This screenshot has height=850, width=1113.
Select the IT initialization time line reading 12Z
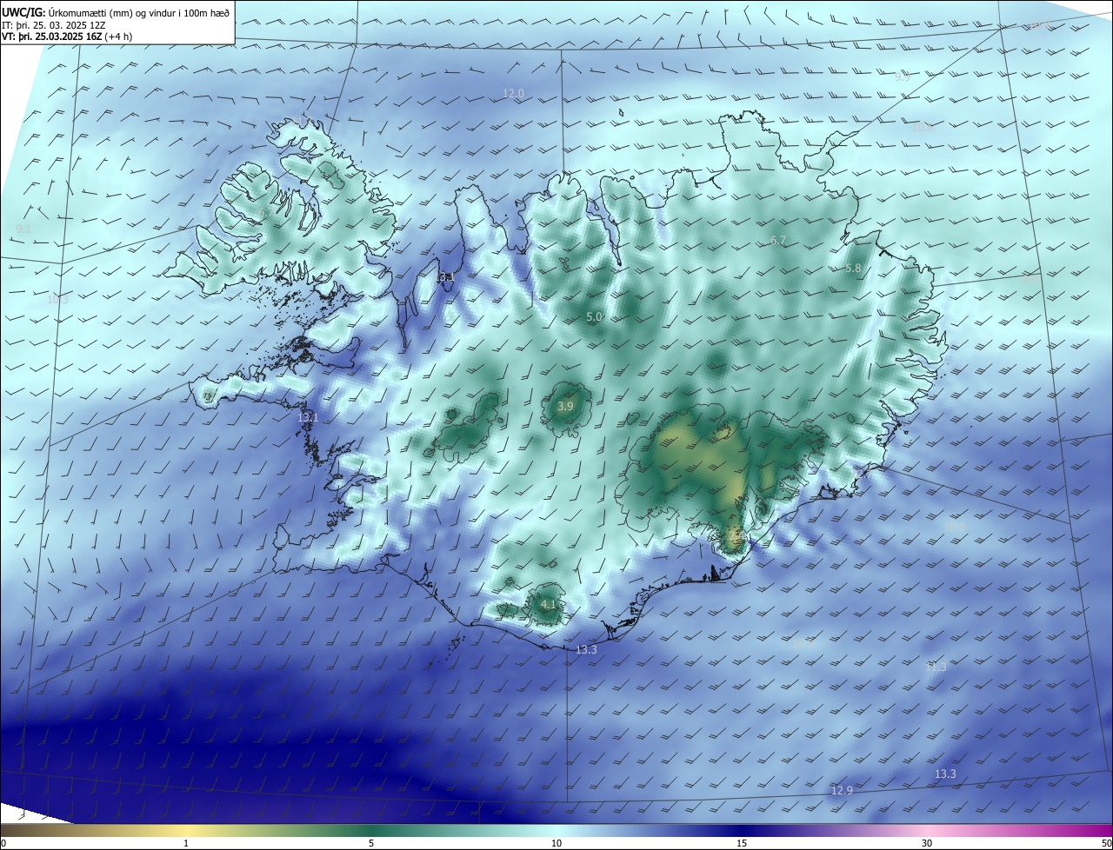pos(54,25)
